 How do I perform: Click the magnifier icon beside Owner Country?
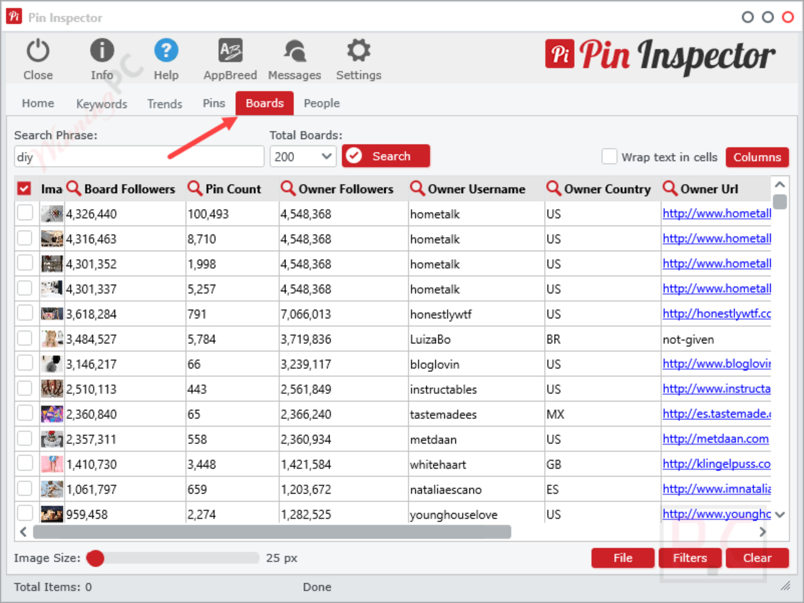[x=554, y=188]
